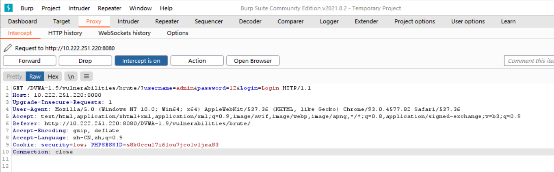Open the Burp menu
Screen dimensions: 554x172
click(x=27, y=8)
